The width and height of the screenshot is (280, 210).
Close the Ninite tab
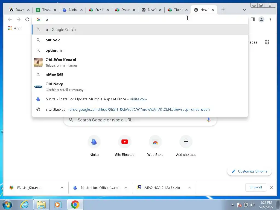click(x=81, y=10)
